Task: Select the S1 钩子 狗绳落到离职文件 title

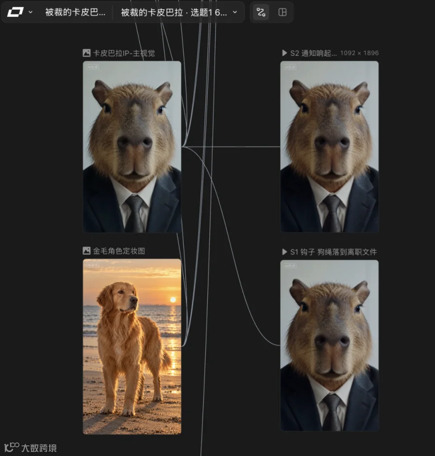Action: pos(333,252)
